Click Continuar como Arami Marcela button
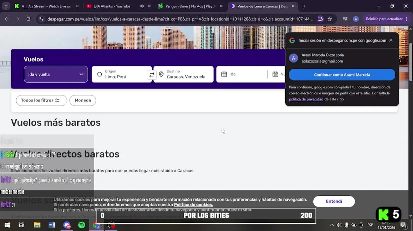This screenshot has width=413, height=231. pyautogui.click(x=342, y=75)
